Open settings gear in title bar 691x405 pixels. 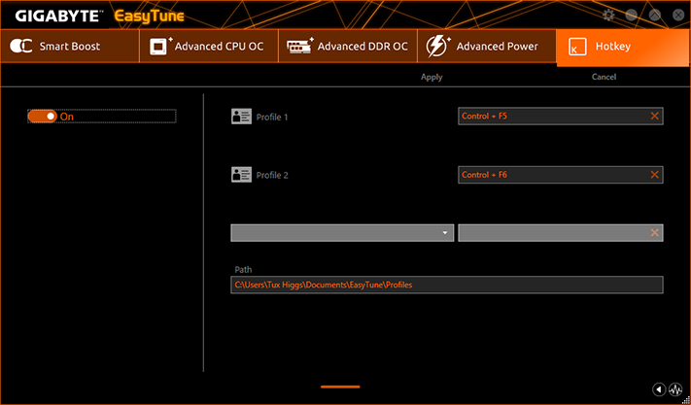click(x=608, y=15)
